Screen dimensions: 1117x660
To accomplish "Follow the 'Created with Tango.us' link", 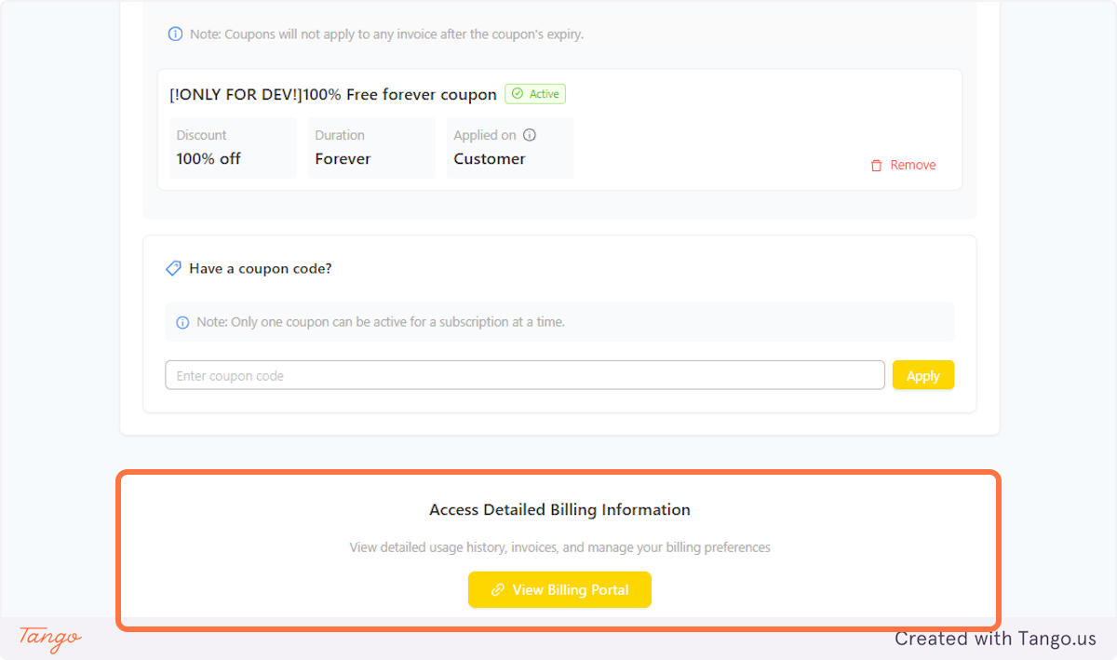I will tap(995, 639).
